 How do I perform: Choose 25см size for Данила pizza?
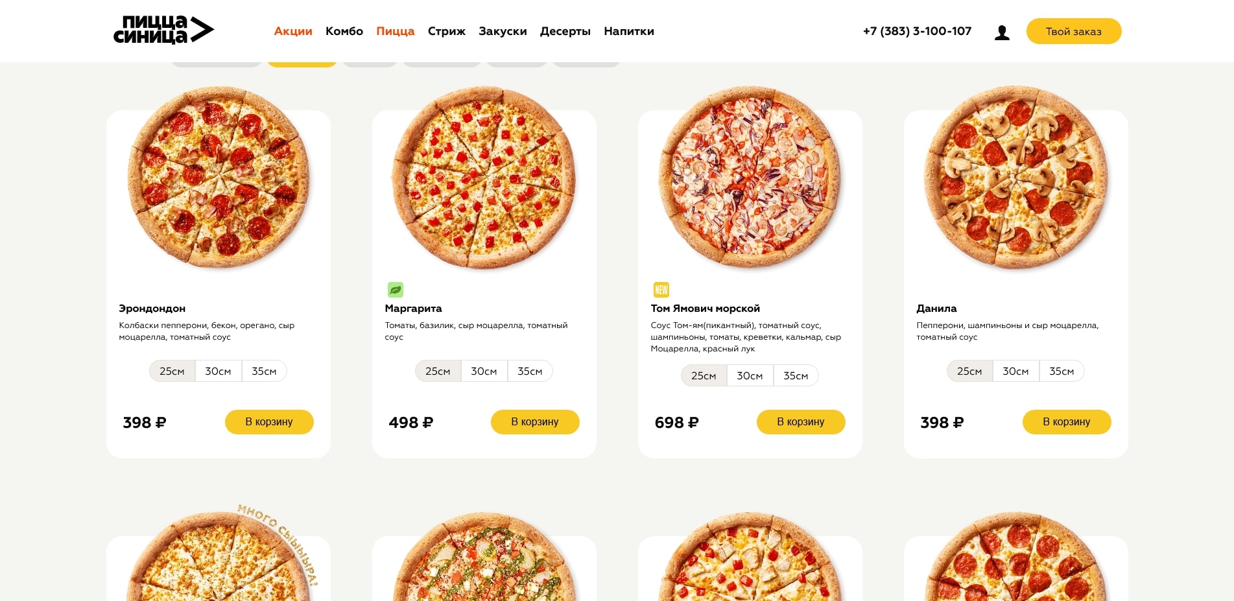click(x=969, y=371)
